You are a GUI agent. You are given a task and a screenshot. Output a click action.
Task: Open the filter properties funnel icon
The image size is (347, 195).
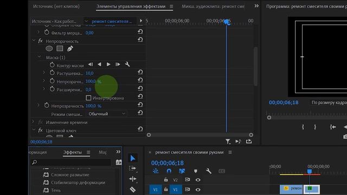click(228, 141)
